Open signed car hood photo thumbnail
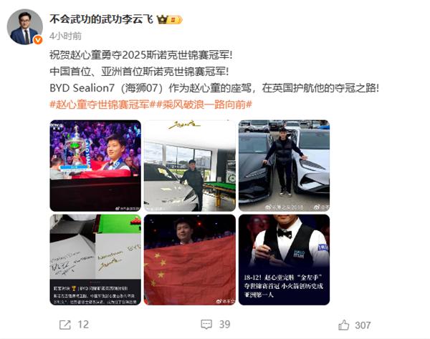 click(x=95, y=260)
